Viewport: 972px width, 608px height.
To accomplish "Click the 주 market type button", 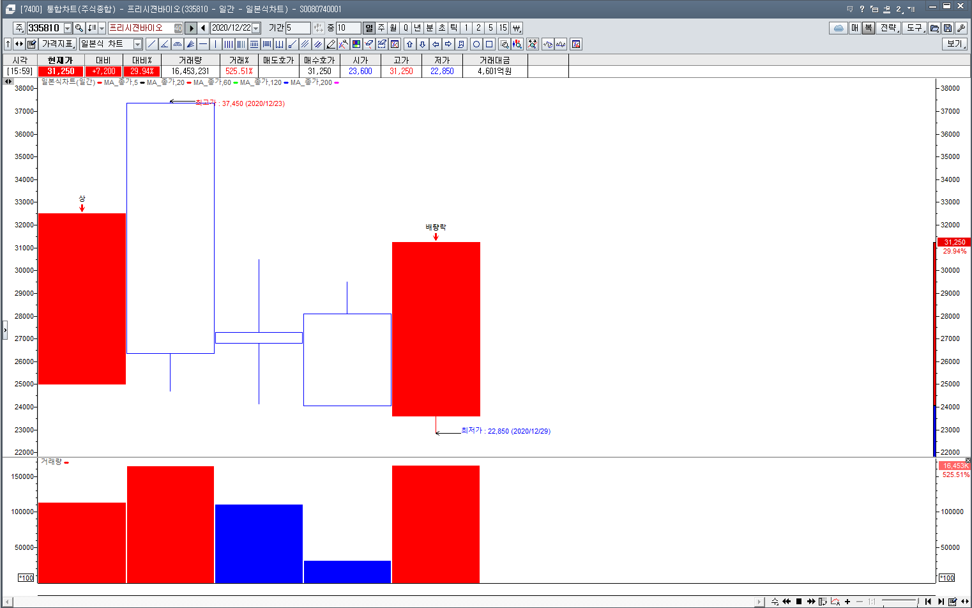I will pos(19,28).
